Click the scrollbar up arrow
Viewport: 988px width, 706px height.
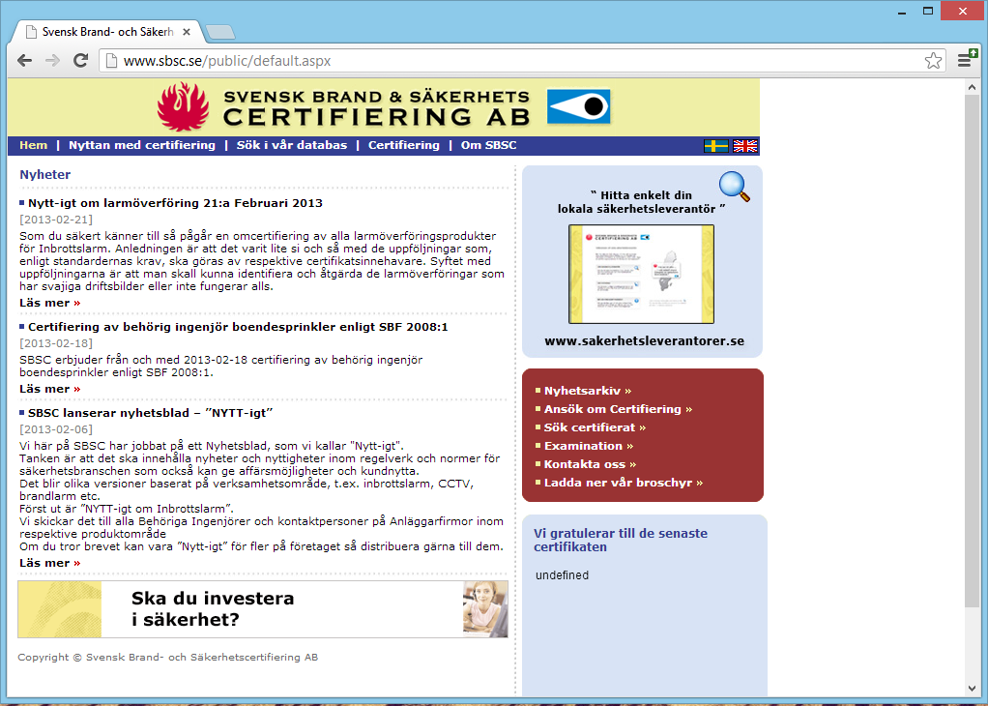971,88
